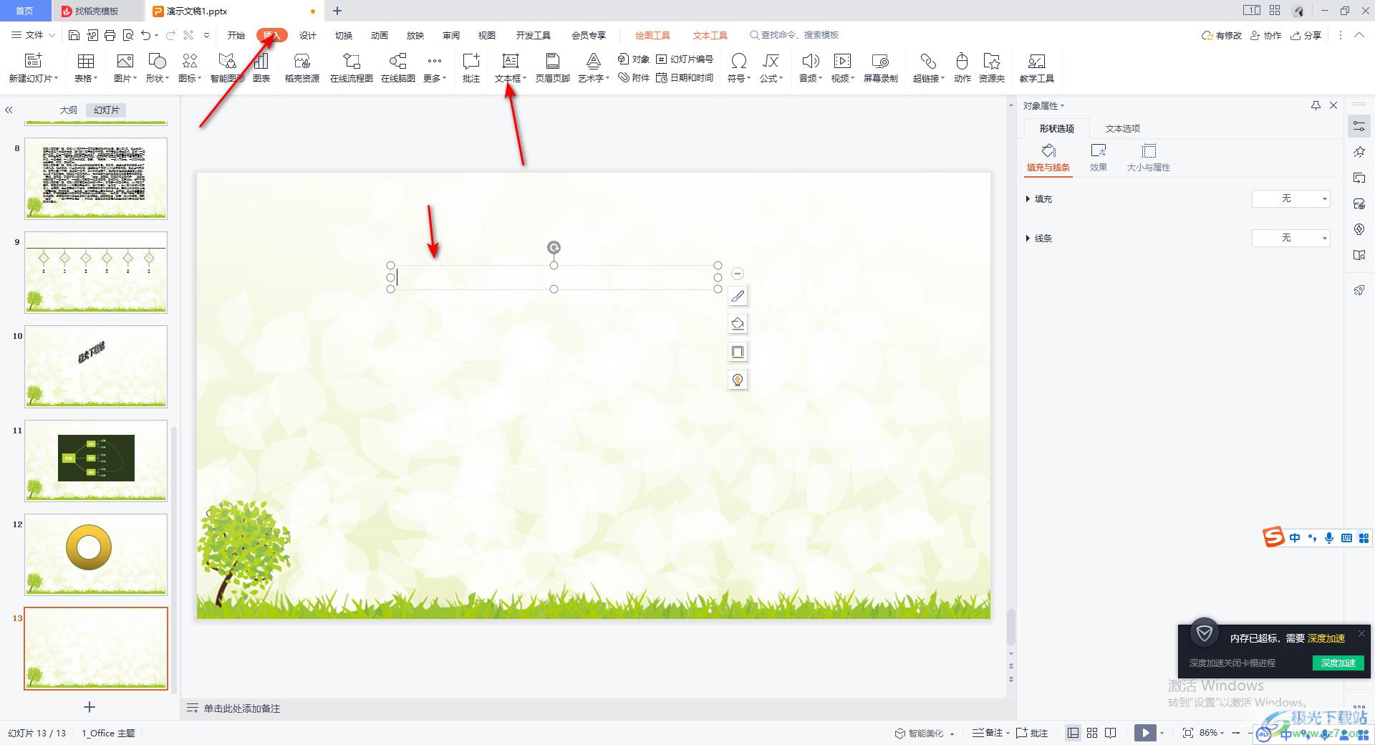Insert Video
Image resolution: width=1375 pixels, height=745 pixels.
point(842,68)
